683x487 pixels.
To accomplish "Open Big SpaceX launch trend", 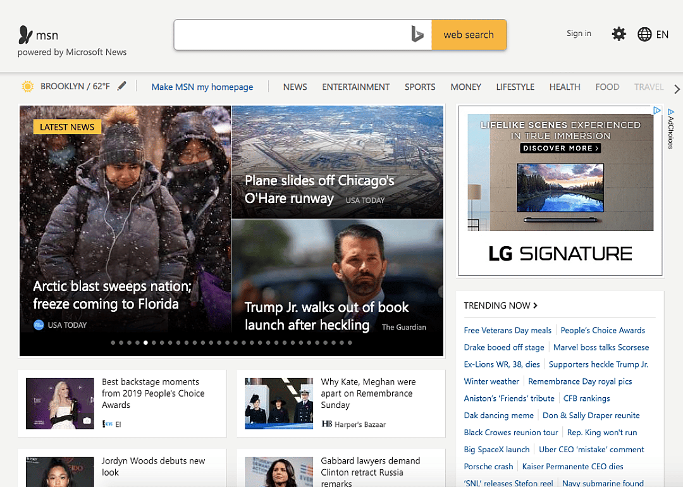I will pos(496,449).
